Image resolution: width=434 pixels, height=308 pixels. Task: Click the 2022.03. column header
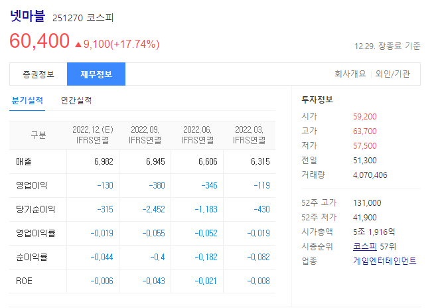249,135
